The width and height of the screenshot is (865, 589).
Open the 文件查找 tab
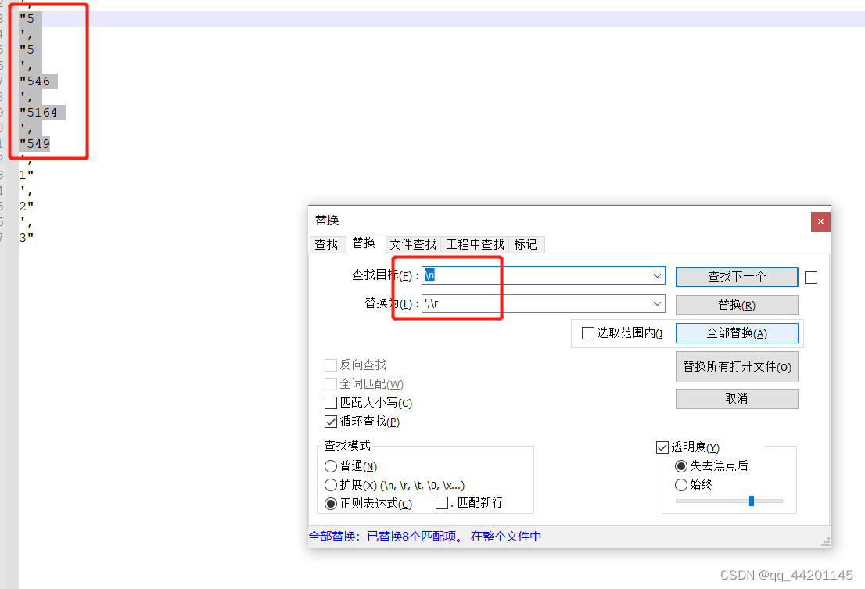point(412,244)
